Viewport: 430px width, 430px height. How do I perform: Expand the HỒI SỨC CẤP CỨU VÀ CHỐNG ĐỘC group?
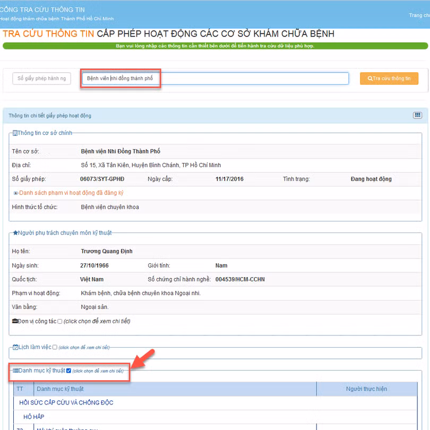click(x=66, y=403)
